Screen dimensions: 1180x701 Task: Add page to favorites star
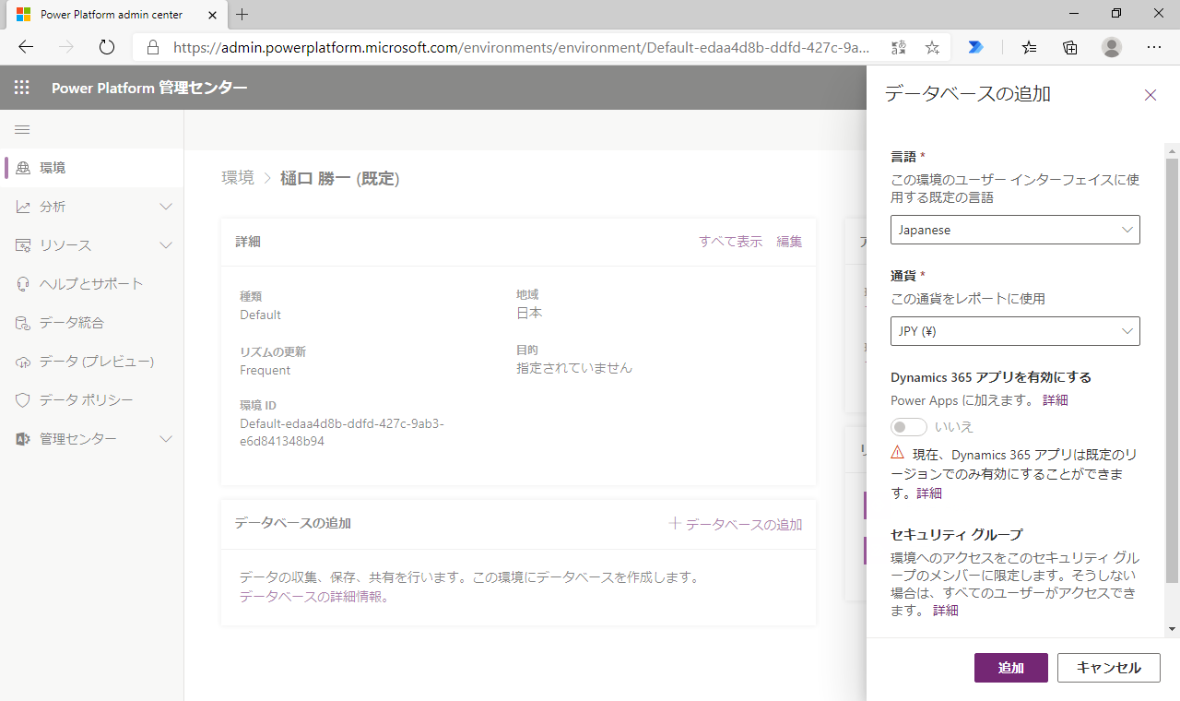932,47
